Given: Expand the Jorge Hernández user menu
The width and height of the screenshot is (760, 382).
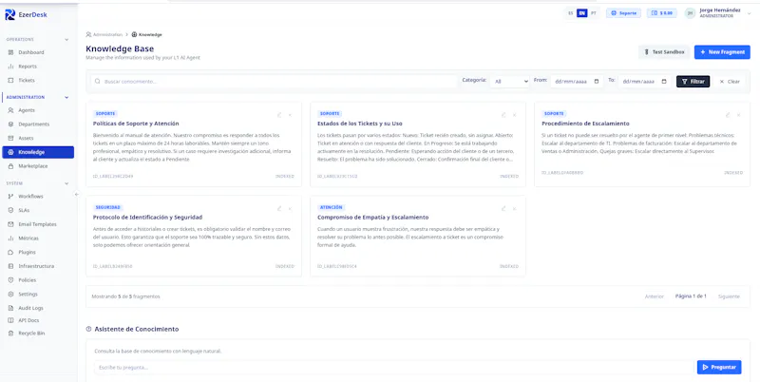Looking at the screenshot, I should pos(750,13).
